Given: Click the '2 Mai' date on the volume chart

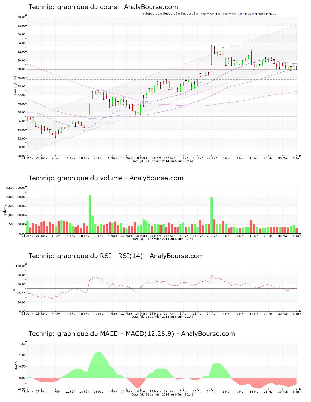Looking at the screenshot, I should (x=226, y=236).
